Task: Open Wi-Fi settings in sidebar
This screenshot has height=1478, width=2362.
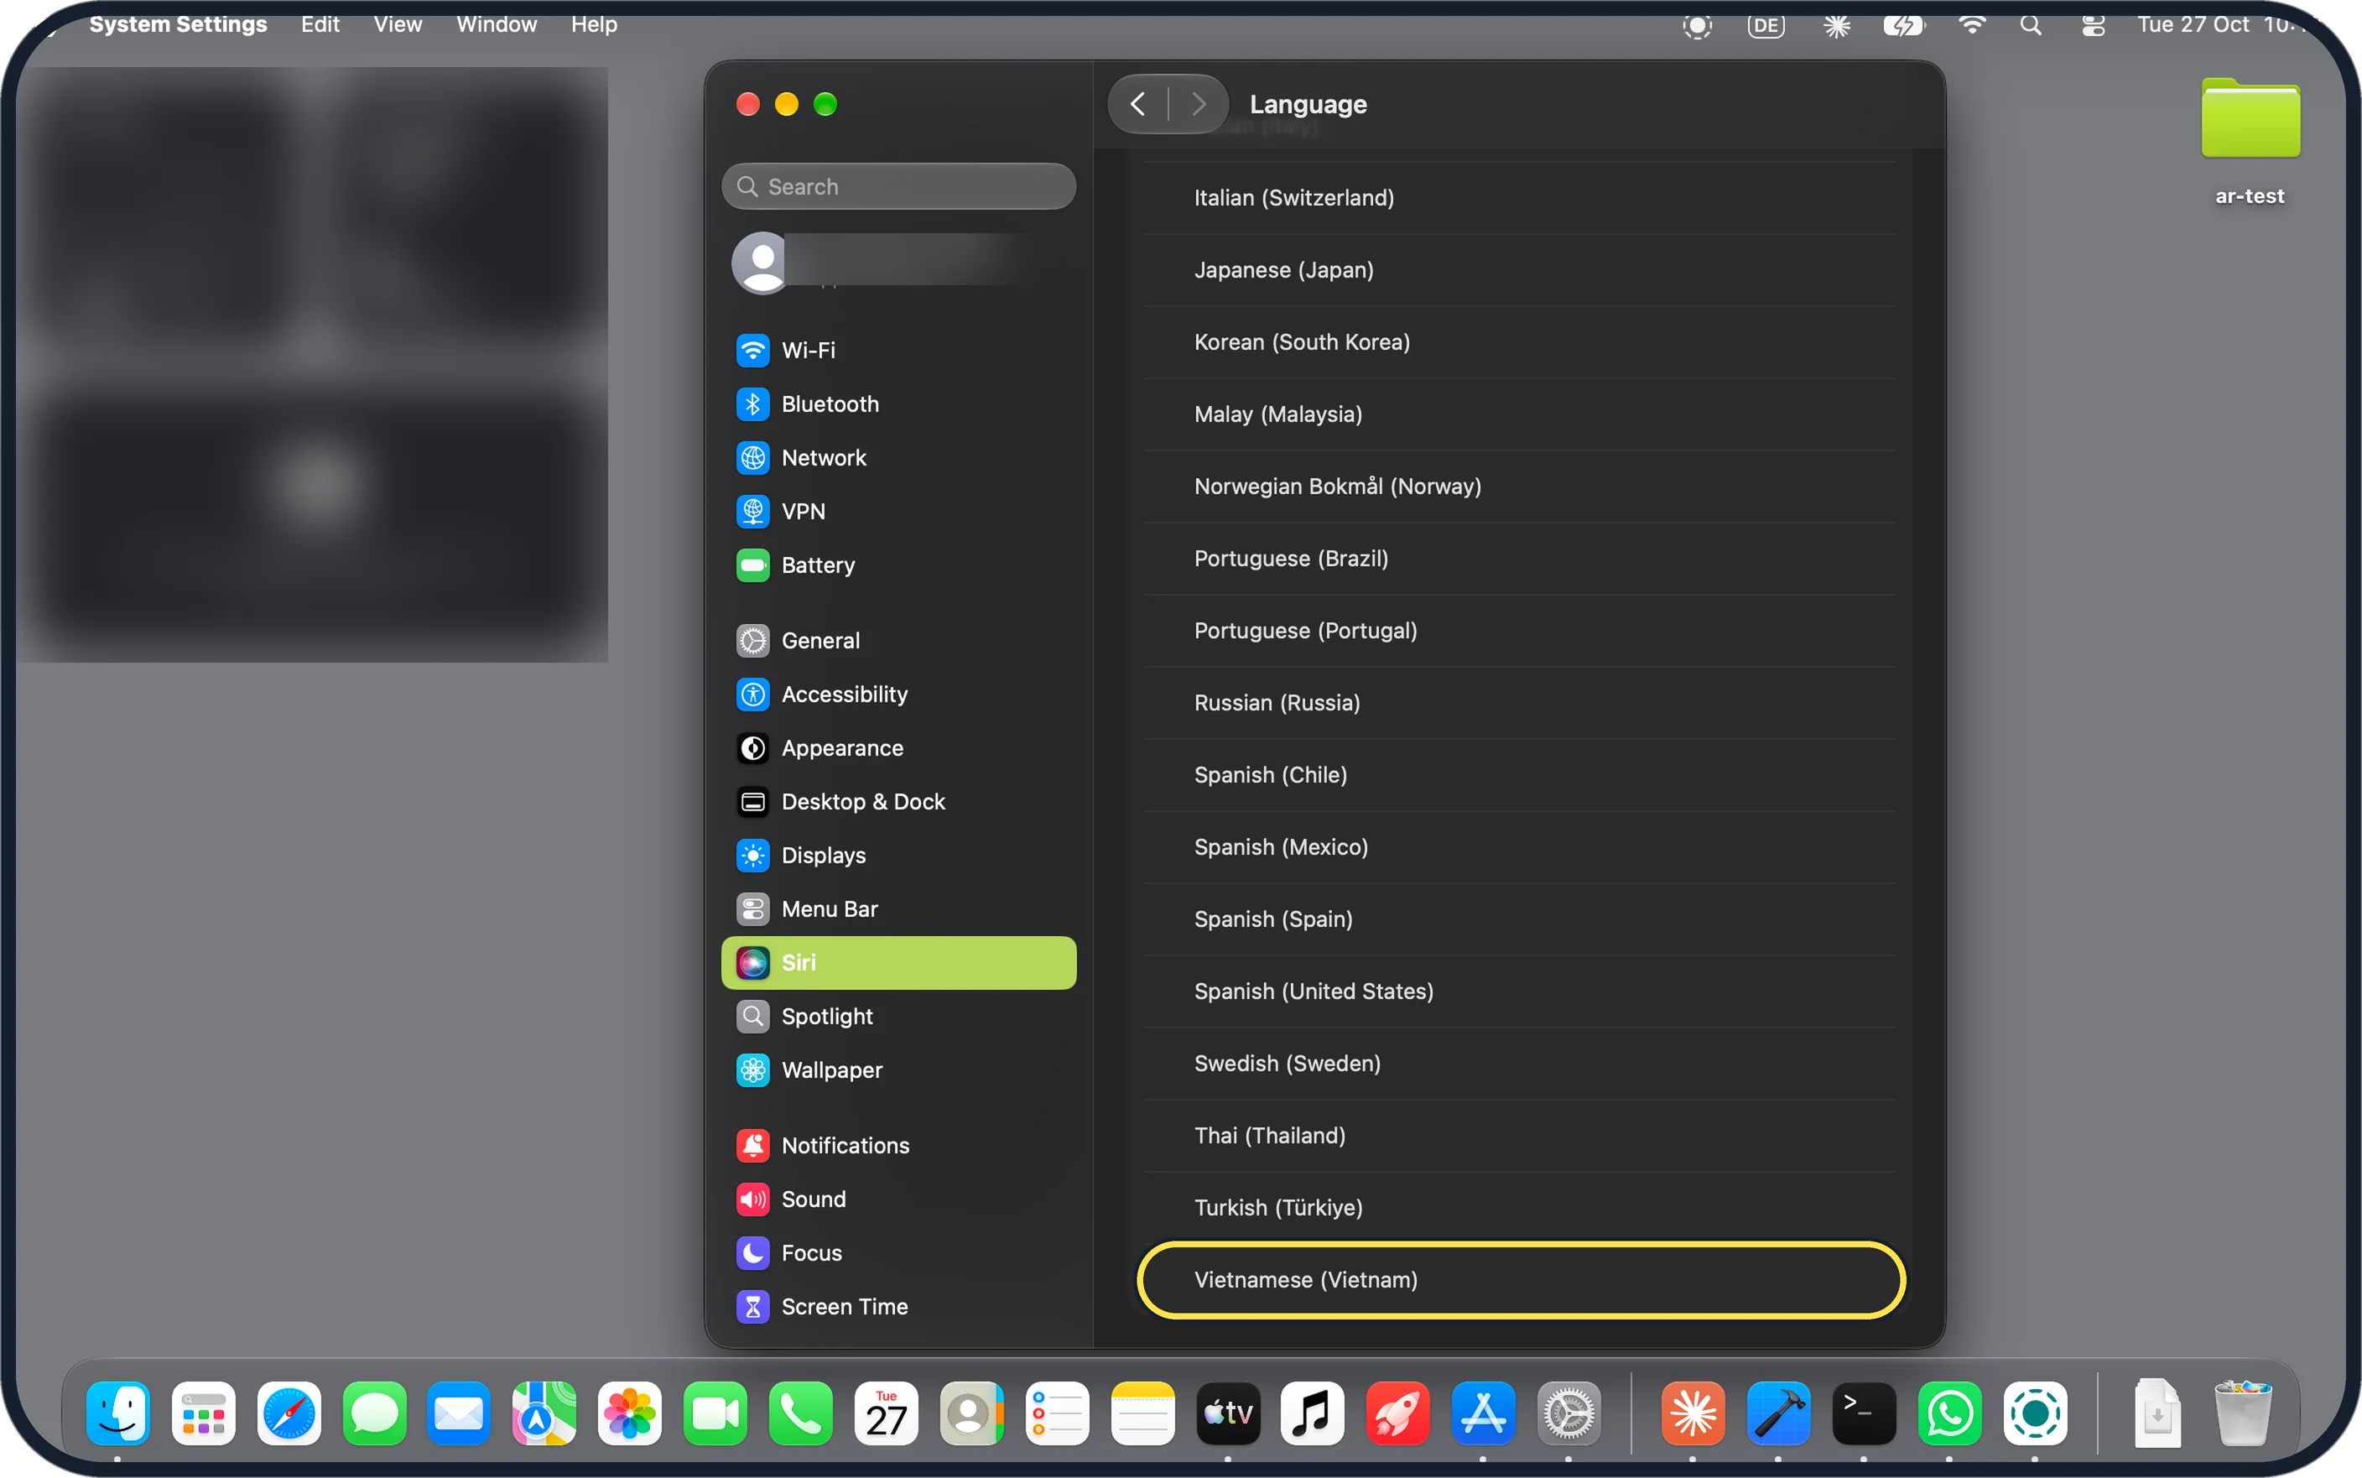Action: coord(898,350)
